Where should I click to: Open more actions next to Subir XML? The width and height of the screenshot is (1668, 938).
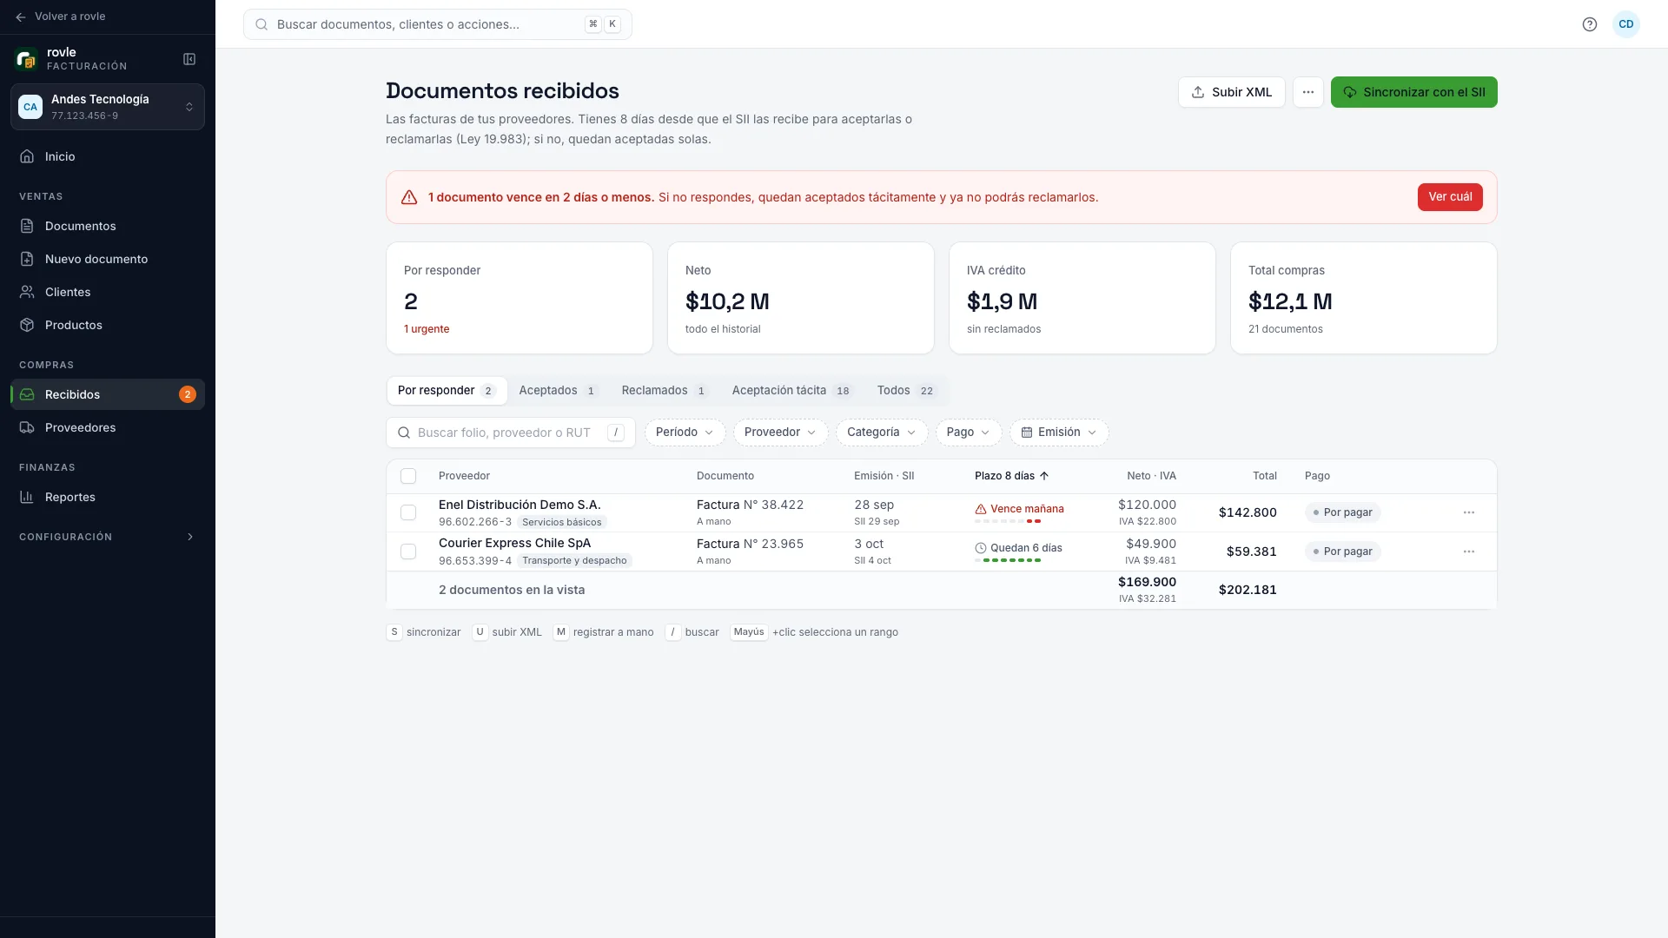[x=1308, y=92]
